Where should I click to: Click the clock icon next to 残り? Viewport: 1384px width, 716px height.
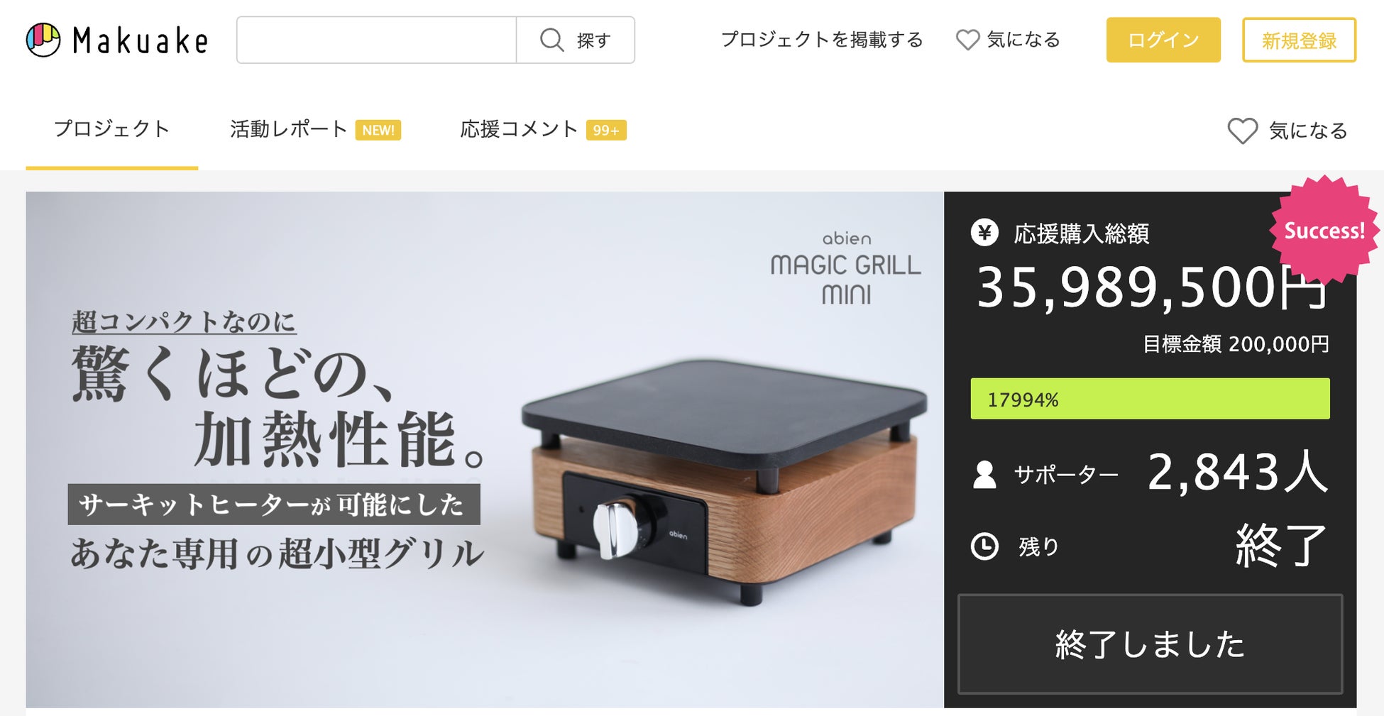click(984, 546)
